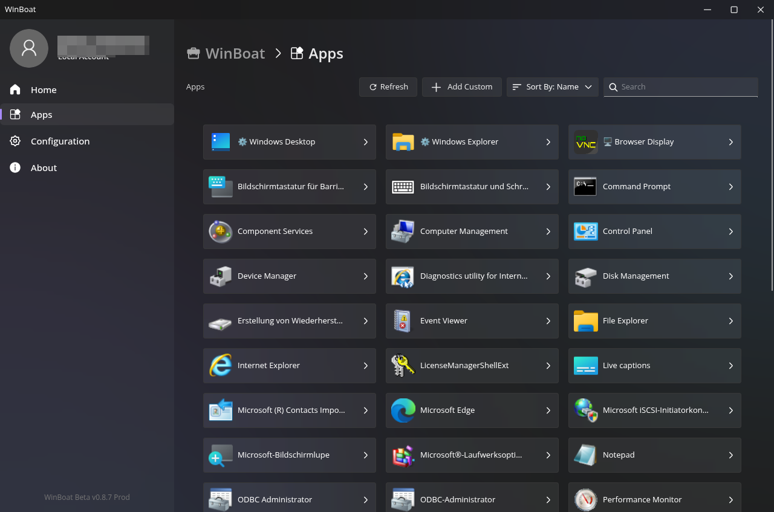The image size is (774, 512).
Task: Click the Notepad app icon
Action: tap(585, 455)
